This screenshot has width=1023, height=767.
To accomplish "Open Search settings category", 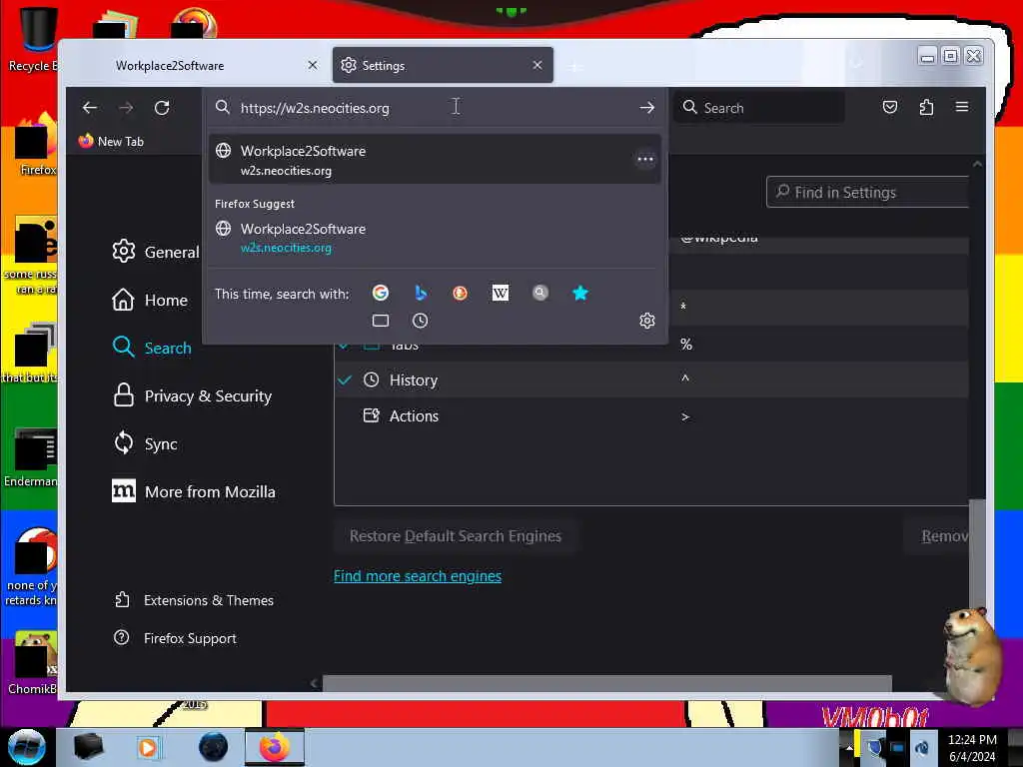I will [x=152, y=348].
